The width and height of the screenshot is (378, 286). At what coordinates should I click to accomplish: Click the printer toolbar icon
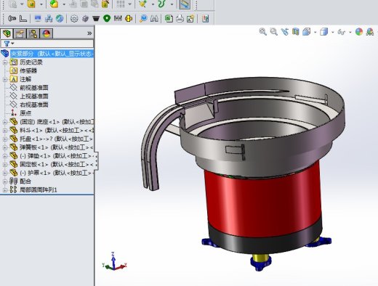click(180, 19)
